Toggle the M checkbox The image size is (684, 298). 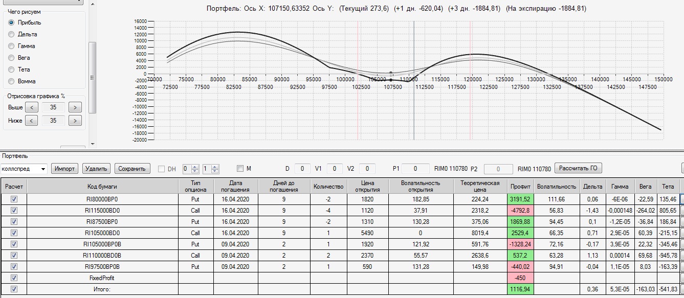240,169
